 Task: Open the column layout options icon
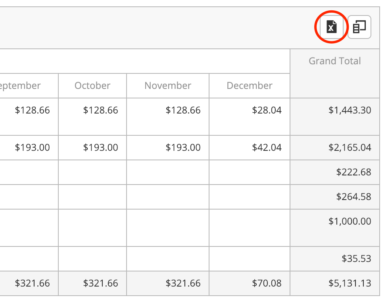point(359,27)
